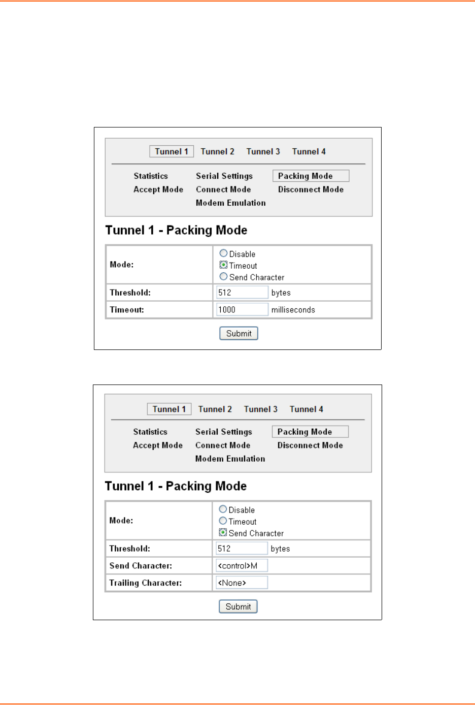Open Modem Emulation in the bottom panel
The height and width of the screenshot is (705, 475).
click(230, 459)
